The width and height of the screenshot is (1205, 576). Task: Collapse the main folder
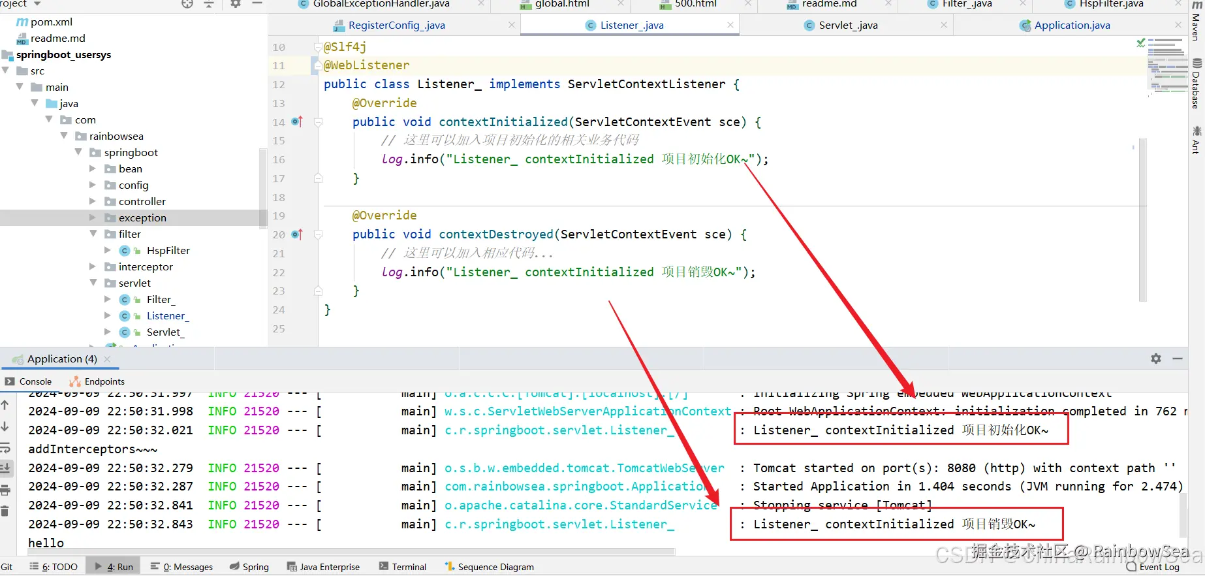tap(20, 87)
